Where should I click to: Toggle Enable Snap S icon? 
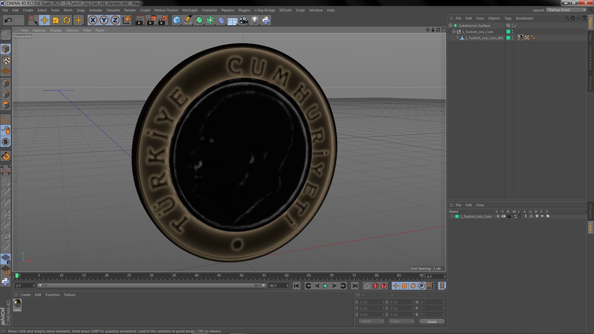[6, 142]
